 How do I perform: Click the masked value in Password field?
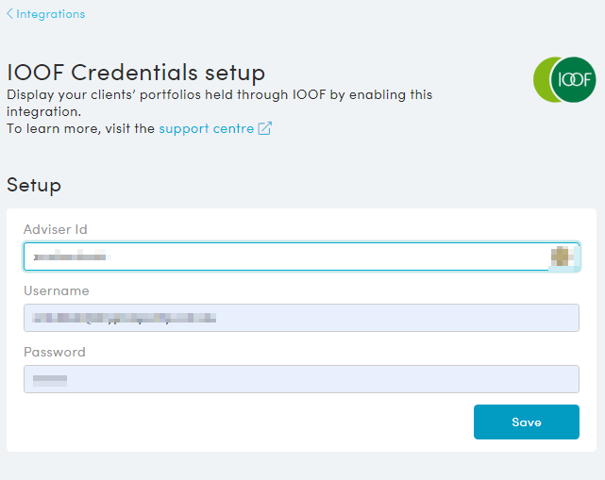click(50, 380)
